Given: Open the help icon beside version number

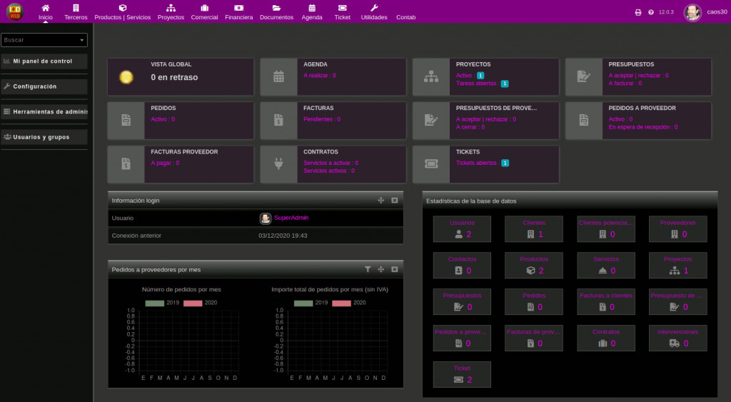Looking at the screenshot, I should pos(651,12).
